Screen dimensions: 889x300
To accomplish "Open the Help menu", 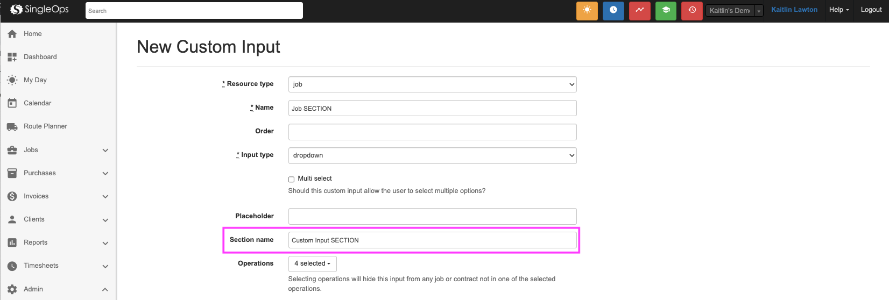I will 838,10.
